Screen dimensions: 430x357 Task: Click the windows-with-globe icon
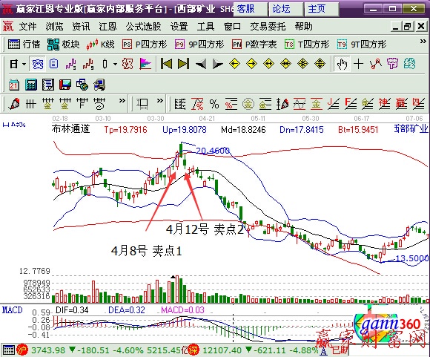tap(82, 85)
